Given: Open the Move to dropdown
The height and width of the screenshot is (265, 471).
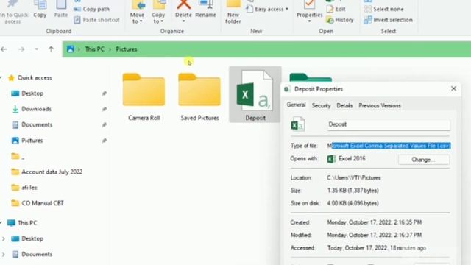Looking at the screenshot, I should click(138, 12).
